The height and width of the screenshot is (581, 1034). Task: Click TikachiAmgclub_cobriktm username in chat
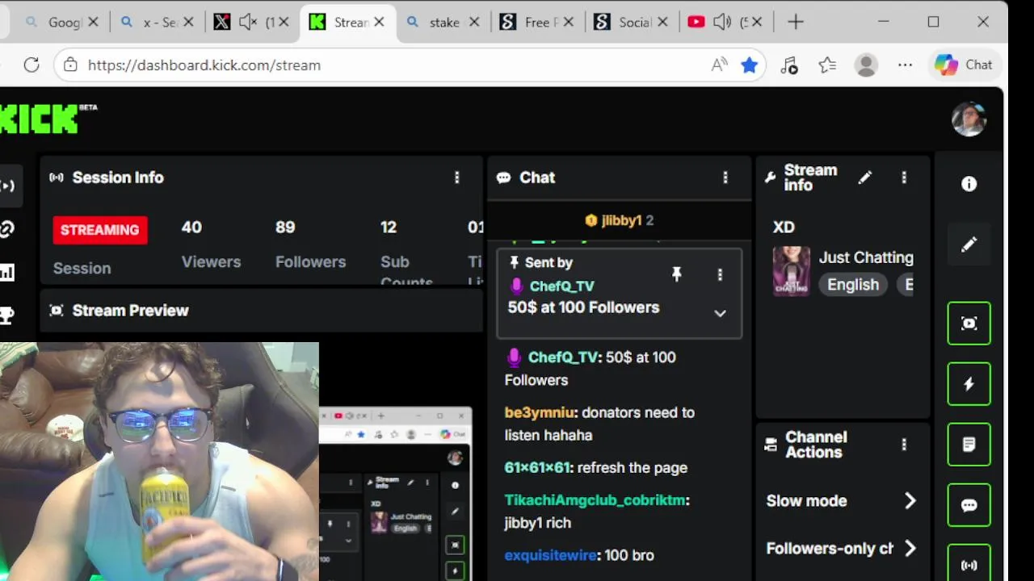[595, 500]
